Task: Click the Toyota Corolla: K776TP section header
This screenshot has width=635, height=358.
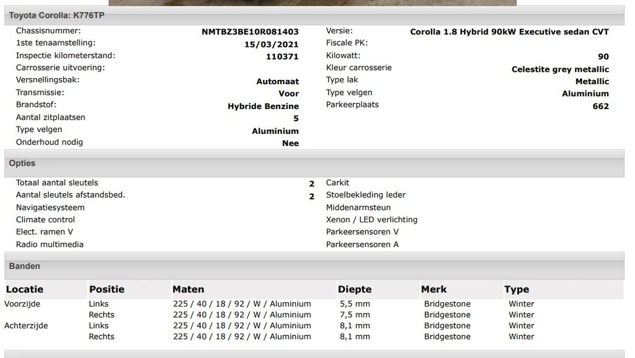Action: tap(56, 15)
